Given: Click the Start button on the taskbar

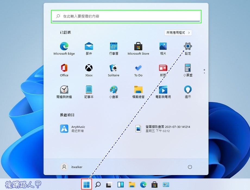Looking at the screenshot, I should click(86, 185).
